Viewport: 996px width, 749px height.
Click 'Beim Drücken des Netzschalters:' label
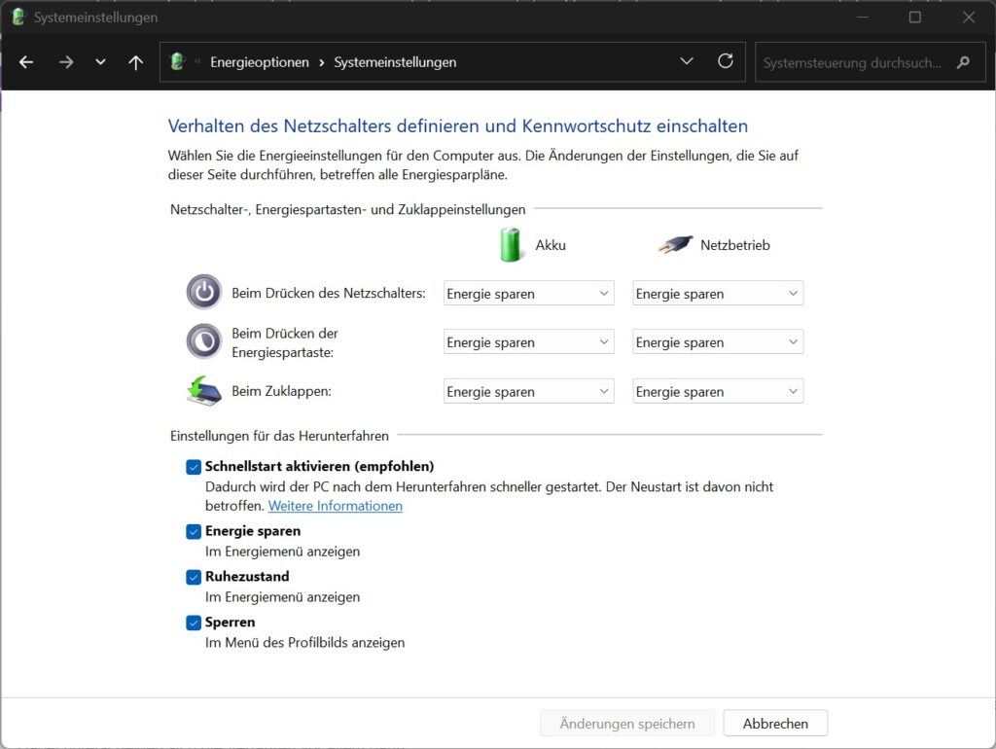(x=329, y=293)
